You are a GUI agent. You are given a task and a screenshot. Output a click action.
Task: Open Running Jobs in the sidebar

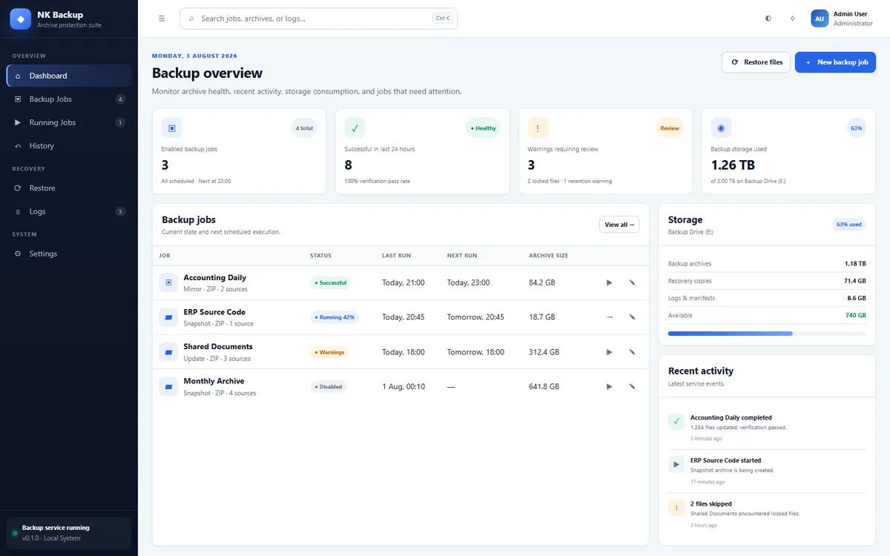tap(69, 122)
